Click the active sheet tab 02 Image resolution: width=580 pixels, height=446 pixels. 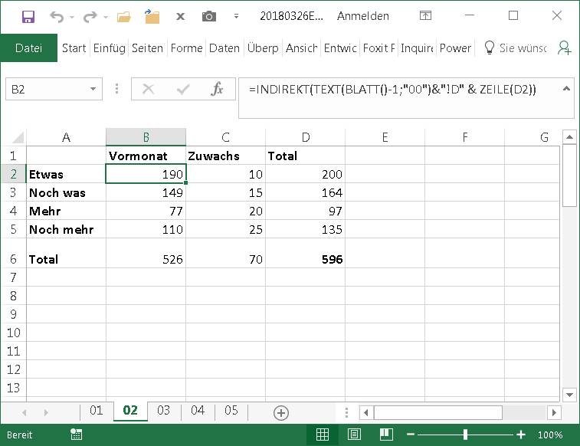[x=130, y=410]
